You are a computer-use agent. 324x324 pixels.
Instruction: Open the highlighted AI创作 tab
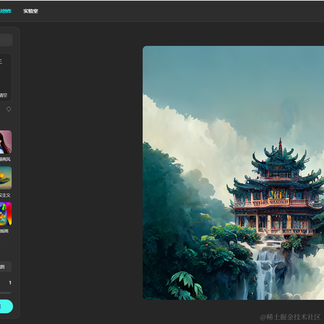[5, 11]
